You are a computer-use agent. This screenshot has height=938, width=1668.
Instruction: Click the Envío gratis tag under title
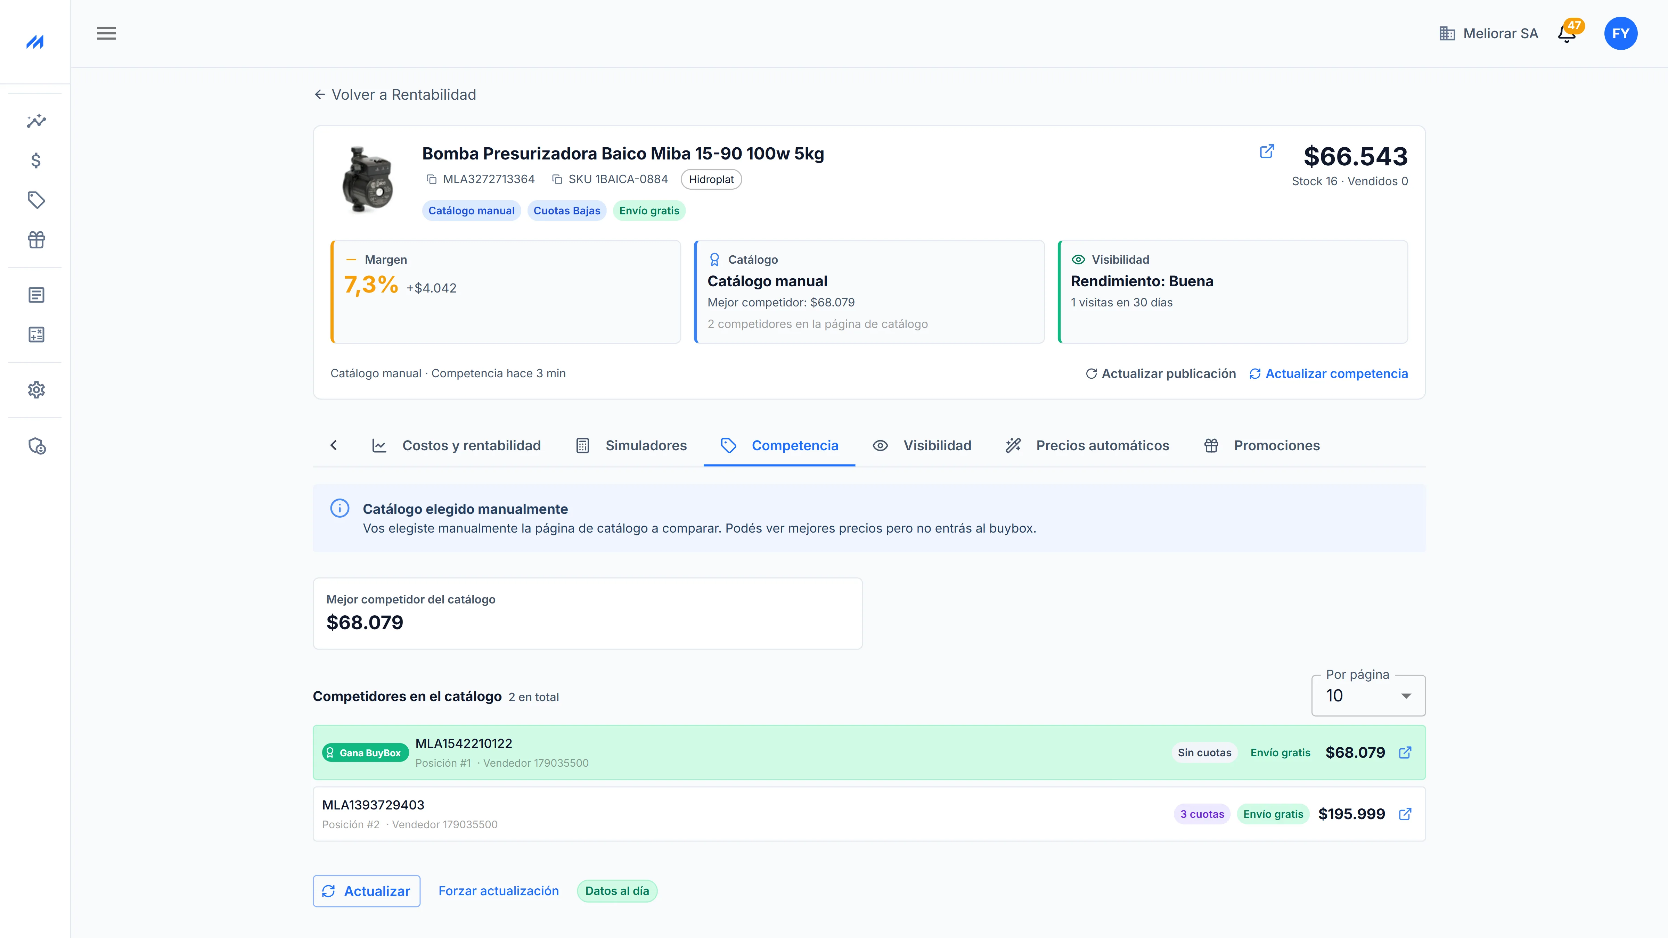[x=649, y=211]
